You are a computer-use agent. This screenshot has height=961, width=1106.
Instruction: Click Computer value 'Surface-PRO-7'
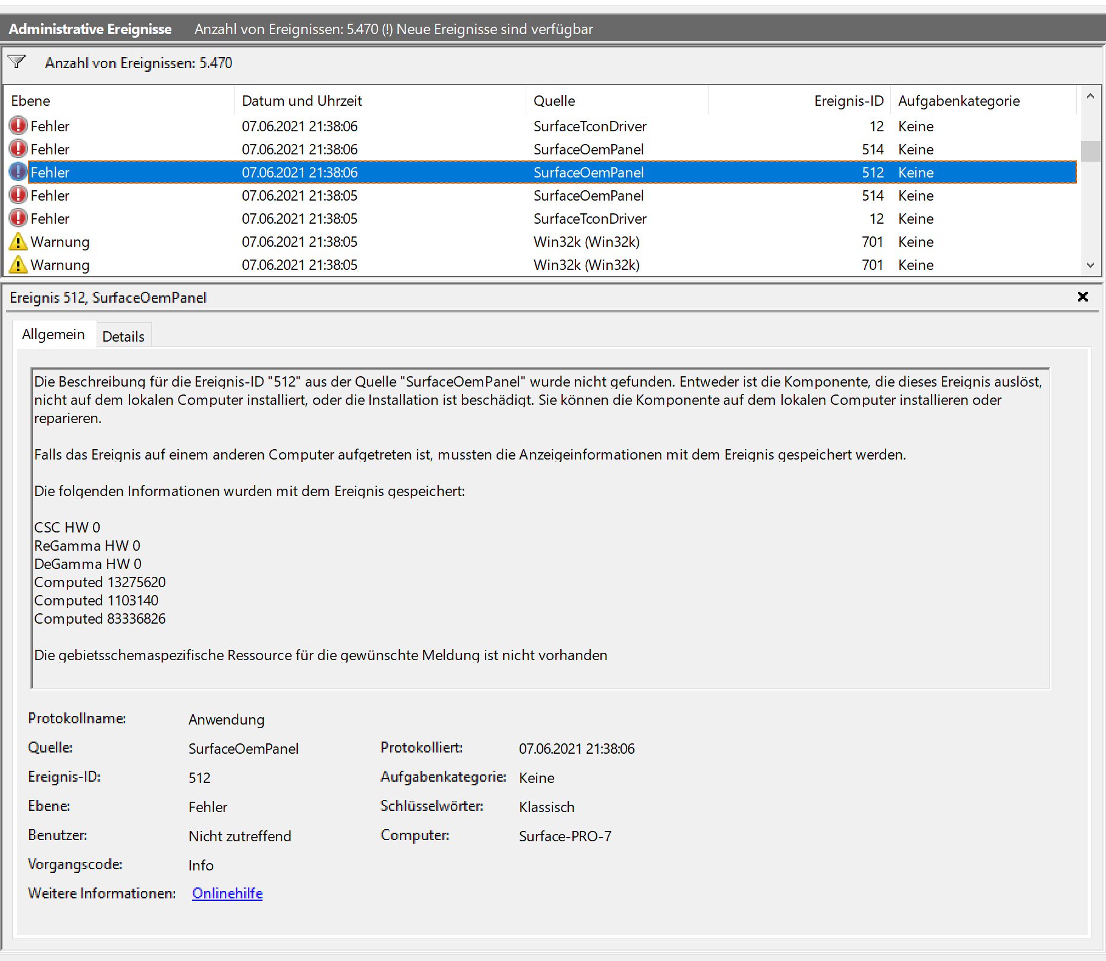tap(565, 836)
